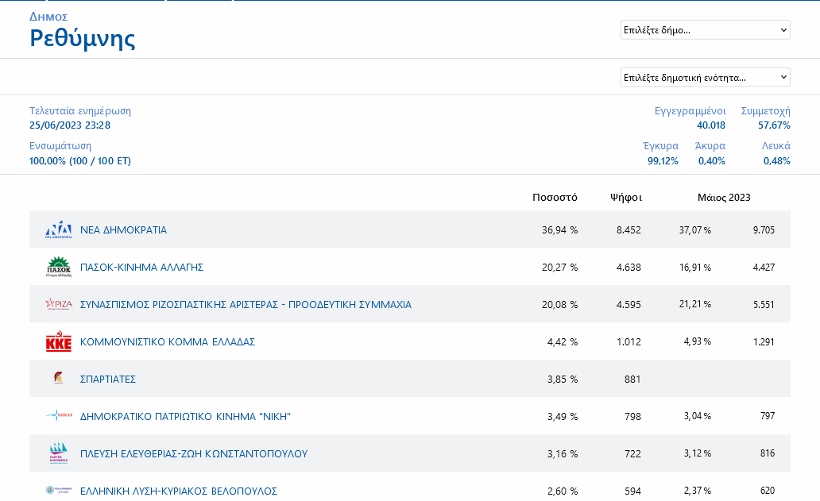The image size is (820, 501).
Task: Open the ΠΑΣΟΚ-ΚΙΝΗΜΑ ΑΛΛΑΓΗΣ link
Action: pyautogui.click(x=141, y=268)
